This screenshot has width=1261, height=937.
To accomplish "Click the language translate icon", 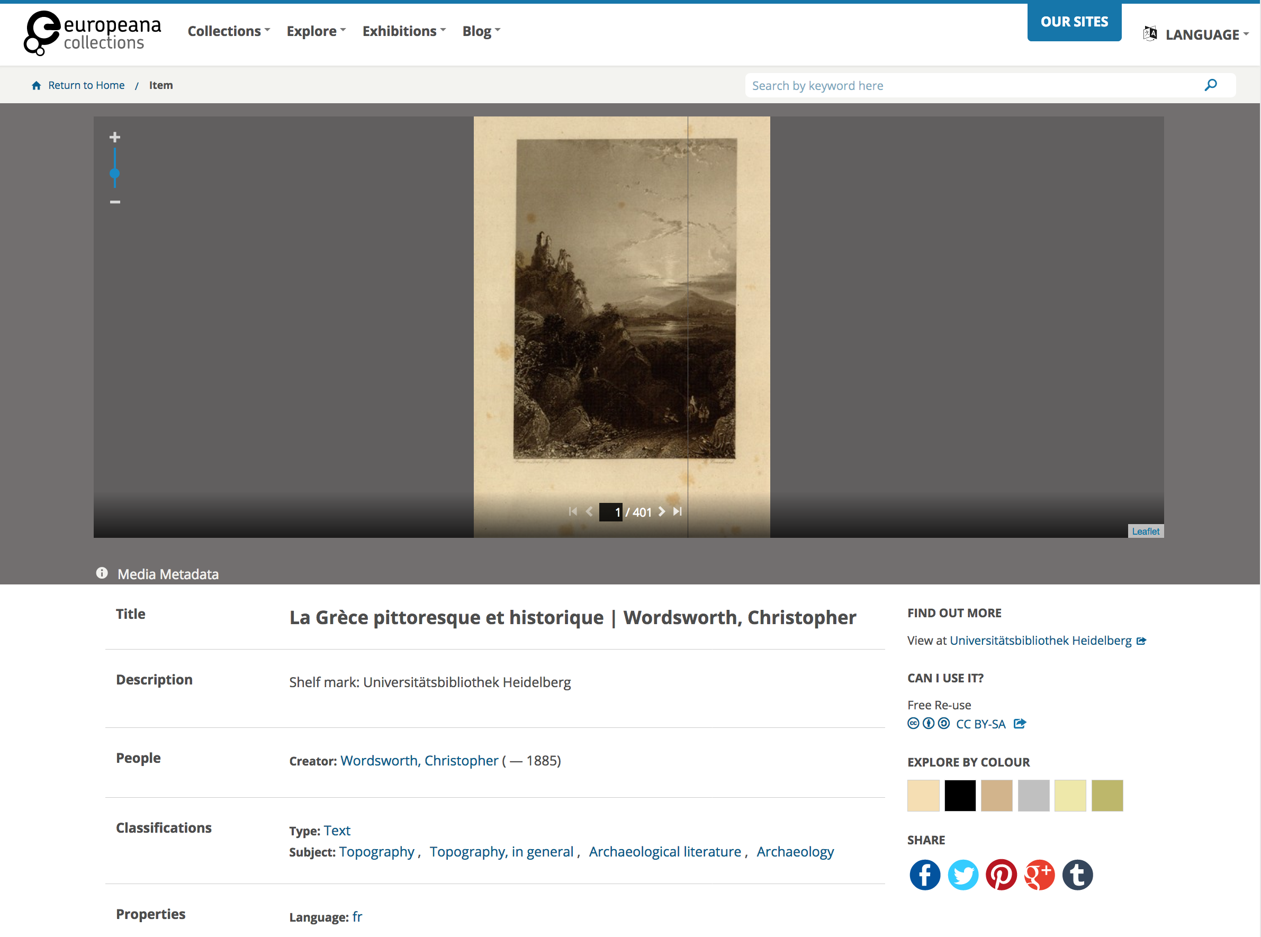I will [1150, 33].
